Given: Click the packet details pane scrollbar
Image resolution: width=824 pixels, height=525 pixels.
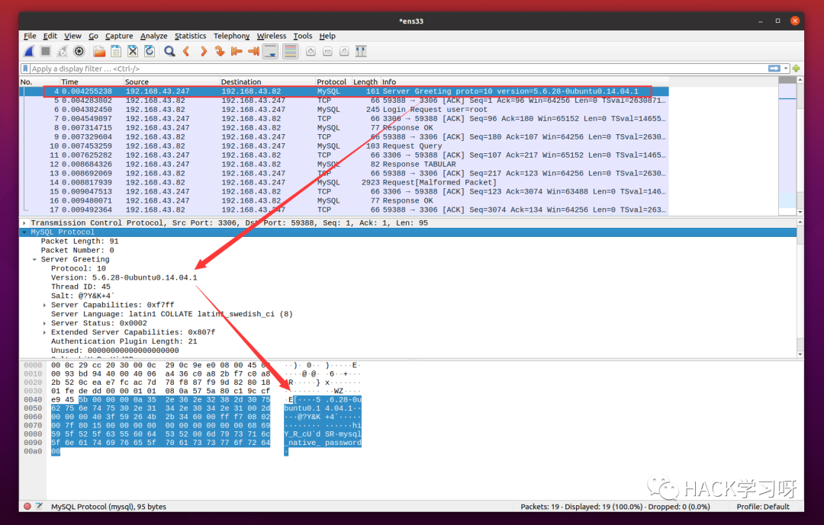Looking at the screenshot, I should coord(800,288).
